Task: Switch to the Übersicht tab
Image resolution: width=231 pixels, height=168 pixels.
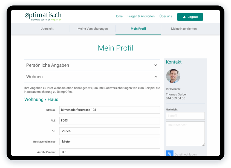Action: [47, 29]
